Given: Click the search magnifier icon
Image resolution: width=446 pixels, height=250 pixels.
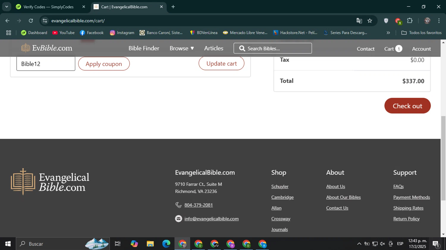Looking at the screenshot, I should 242,48.
